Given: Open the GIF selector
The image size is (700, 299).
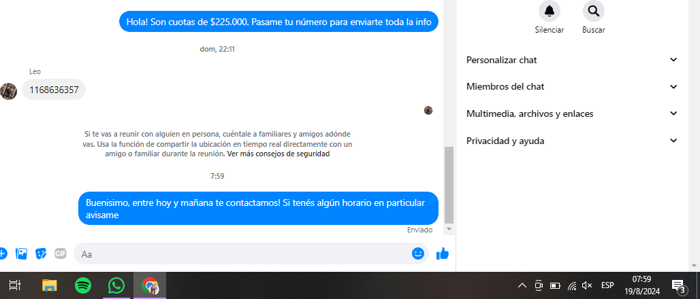Looking at the screenshot, I should [61, 253].
